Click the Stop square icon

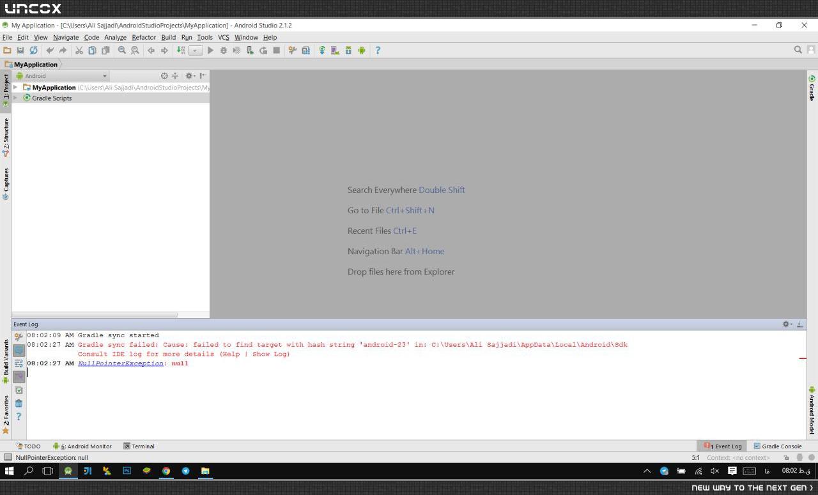point(277,50)
